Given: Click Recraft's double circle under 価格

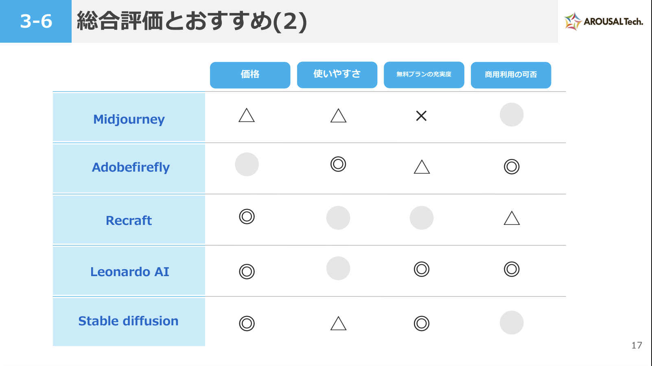Looking at the screenshot, I should [247, 216].
